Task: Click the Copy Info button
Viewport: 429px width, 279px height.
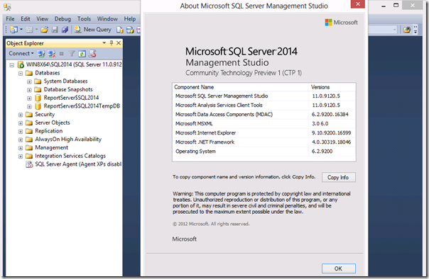Action: [x=338, y=177]
